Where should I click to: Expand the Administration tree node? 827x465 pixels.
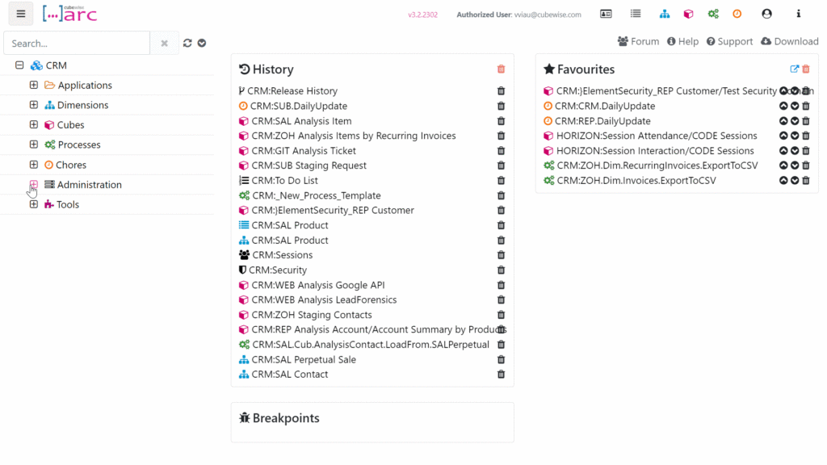pyautogui.click(x=33, y=185)
